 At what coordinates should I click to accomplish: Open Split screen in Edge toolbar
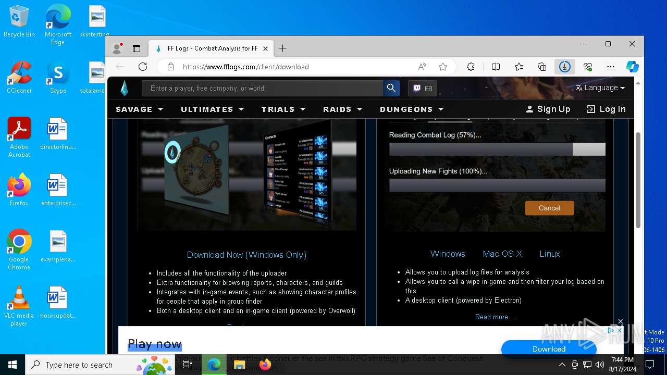(x=496, y=67)
